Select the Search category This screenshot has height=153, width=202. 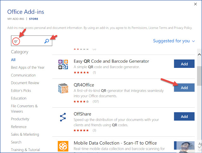(x=16, y=142)
